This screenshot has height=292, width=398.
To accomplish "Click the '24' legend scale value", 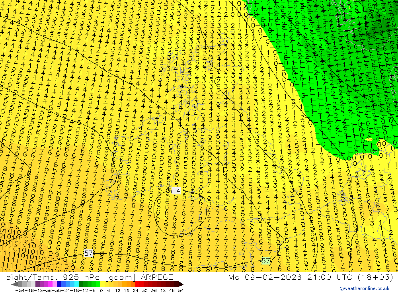I will tap(136, 290).
